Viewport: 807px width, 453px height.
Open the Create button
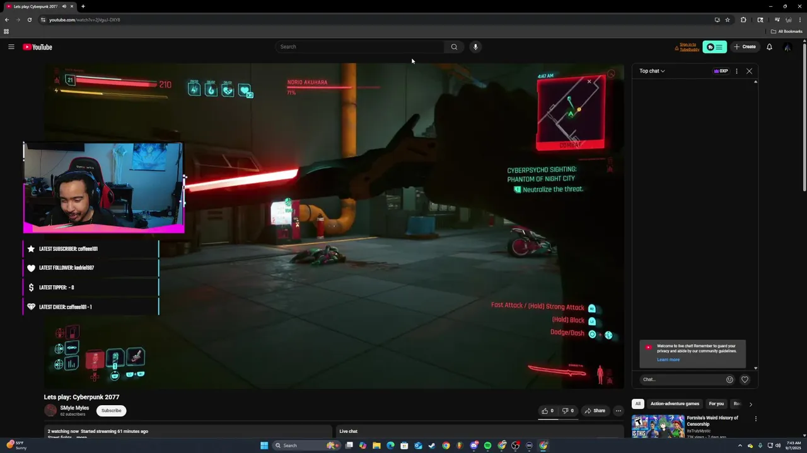pos(745,47)
